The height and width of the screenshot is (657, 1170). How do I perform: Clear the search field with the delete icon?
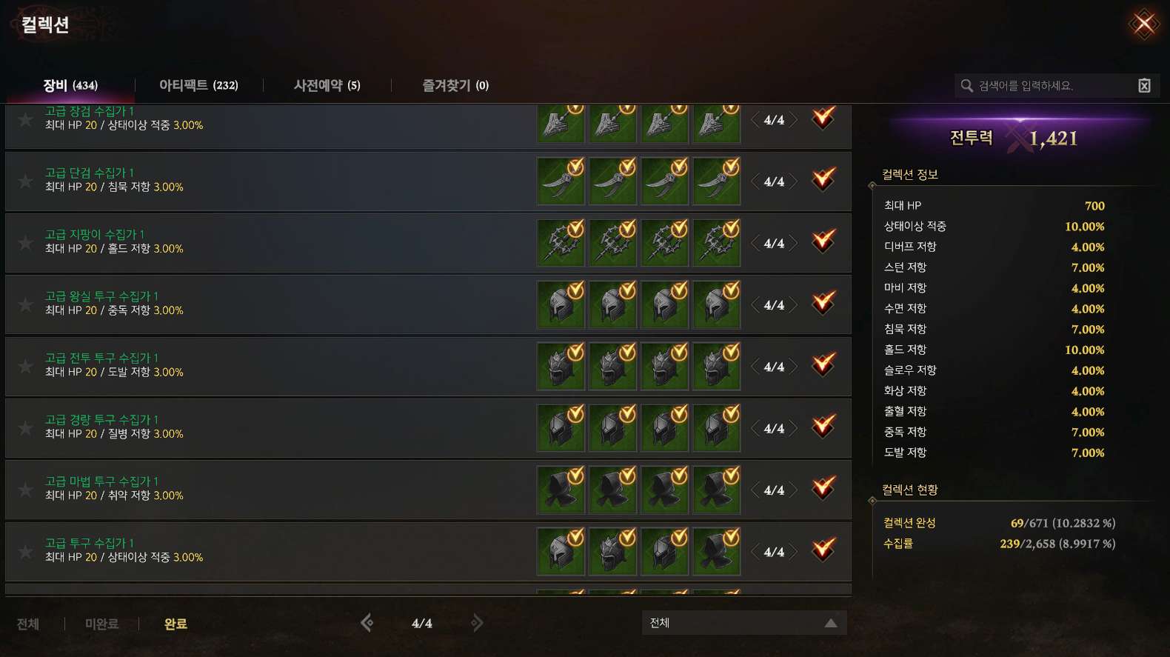point(1144,86)
